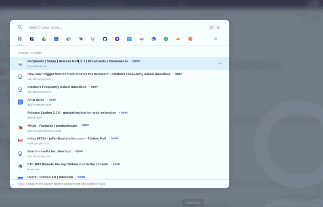This screenshot has width=323, height=207.
Task: Open link beside Release Station 2.7.0
Action: point(124,113)
